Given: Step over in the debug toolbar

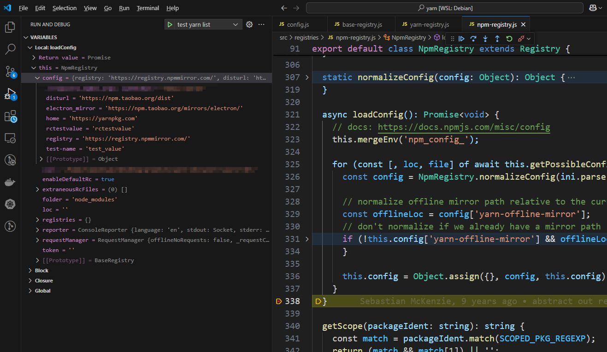Looking at the screenshot, I should coord(473,39).
